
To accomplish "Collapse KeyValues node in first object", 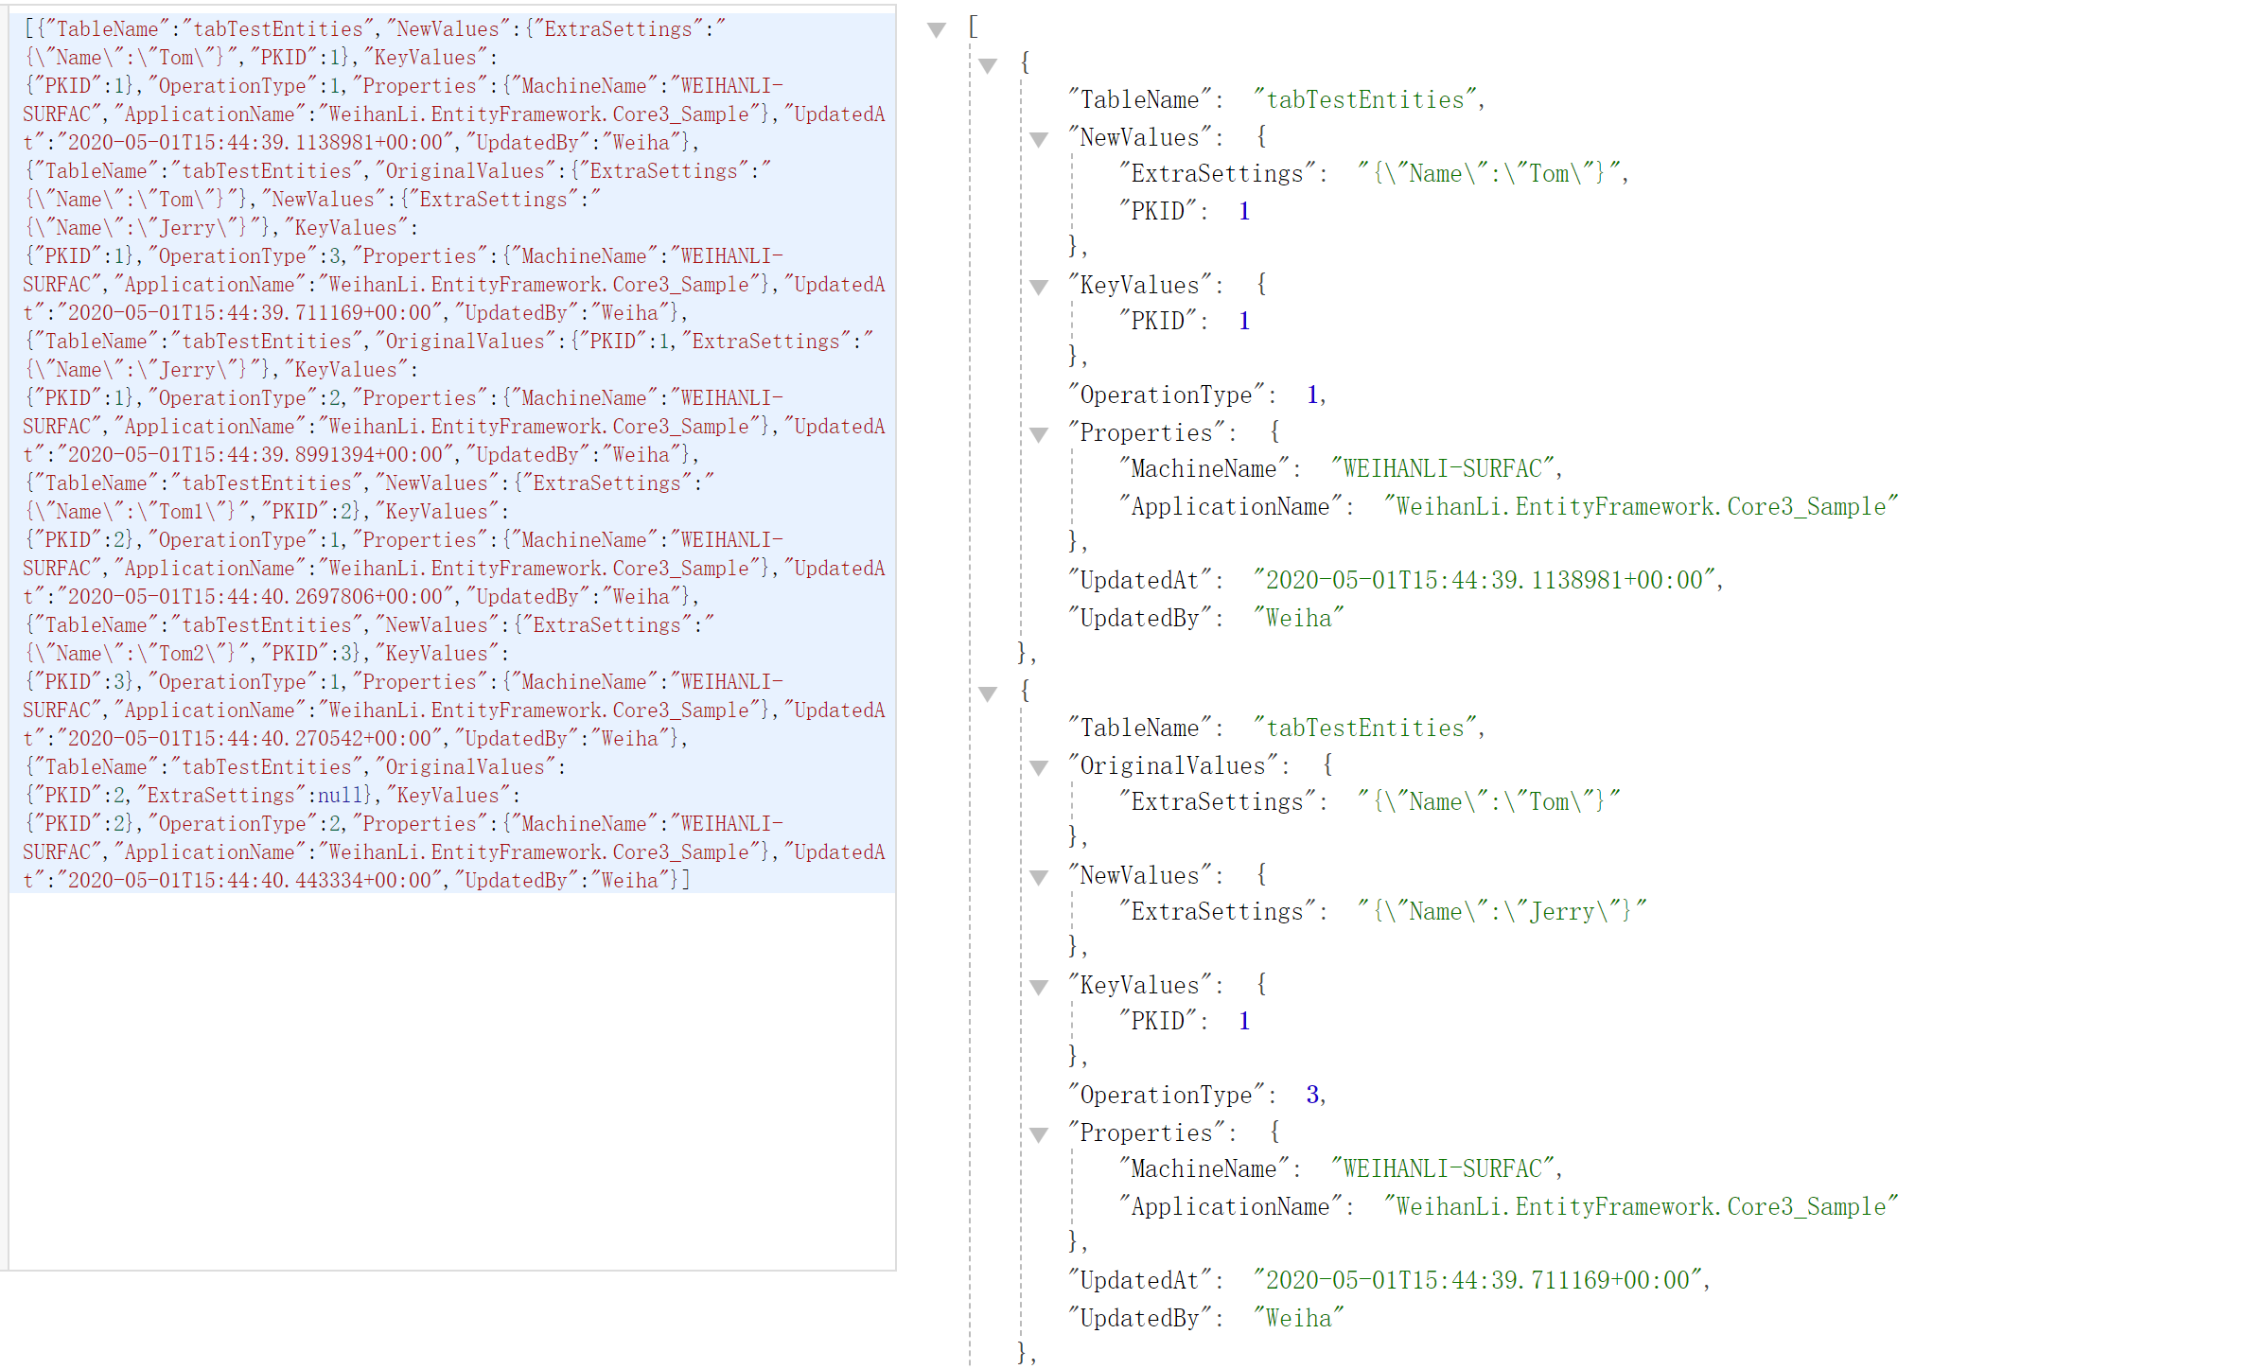I will [x=1039, y=287].
